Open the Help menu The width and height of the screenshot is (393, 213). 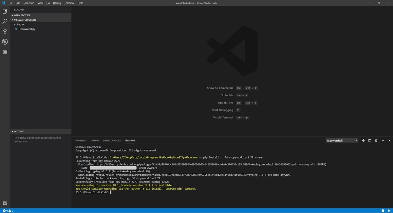point(80,3)
